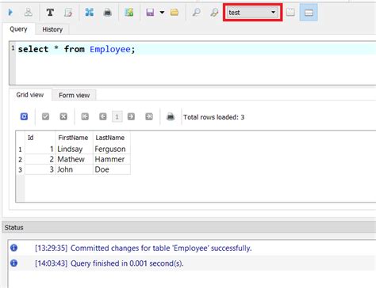Click the FirstName column header
This screenshot has width=376, height=288.
point(74,138)
